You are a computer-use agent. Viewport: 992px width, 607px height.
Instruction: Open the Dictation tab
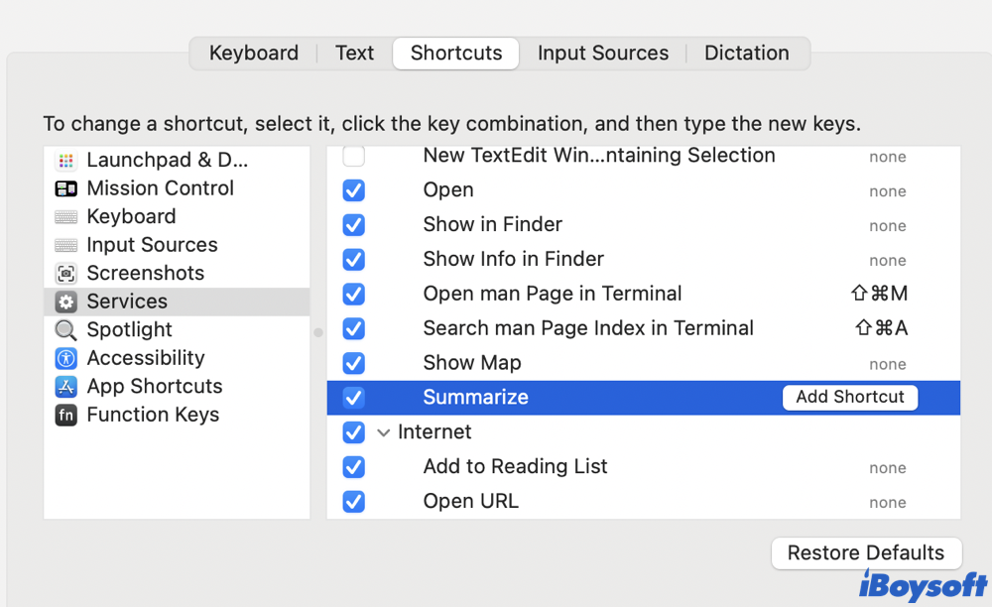click(747, 54)
